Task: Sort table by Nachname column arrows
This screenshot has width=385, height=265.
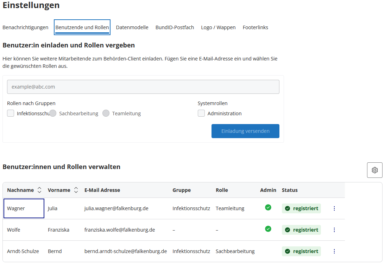Action: pyautogui.click(x=39, y=190)
